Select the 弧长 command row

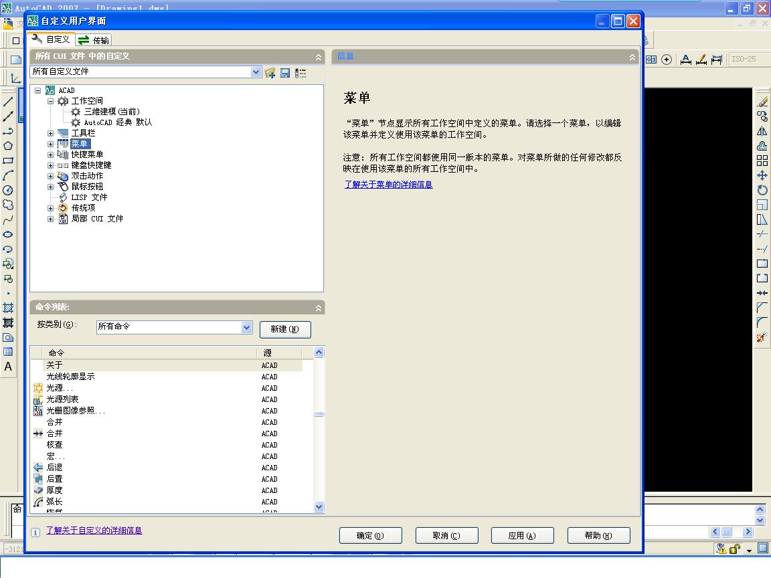[167, 502]
